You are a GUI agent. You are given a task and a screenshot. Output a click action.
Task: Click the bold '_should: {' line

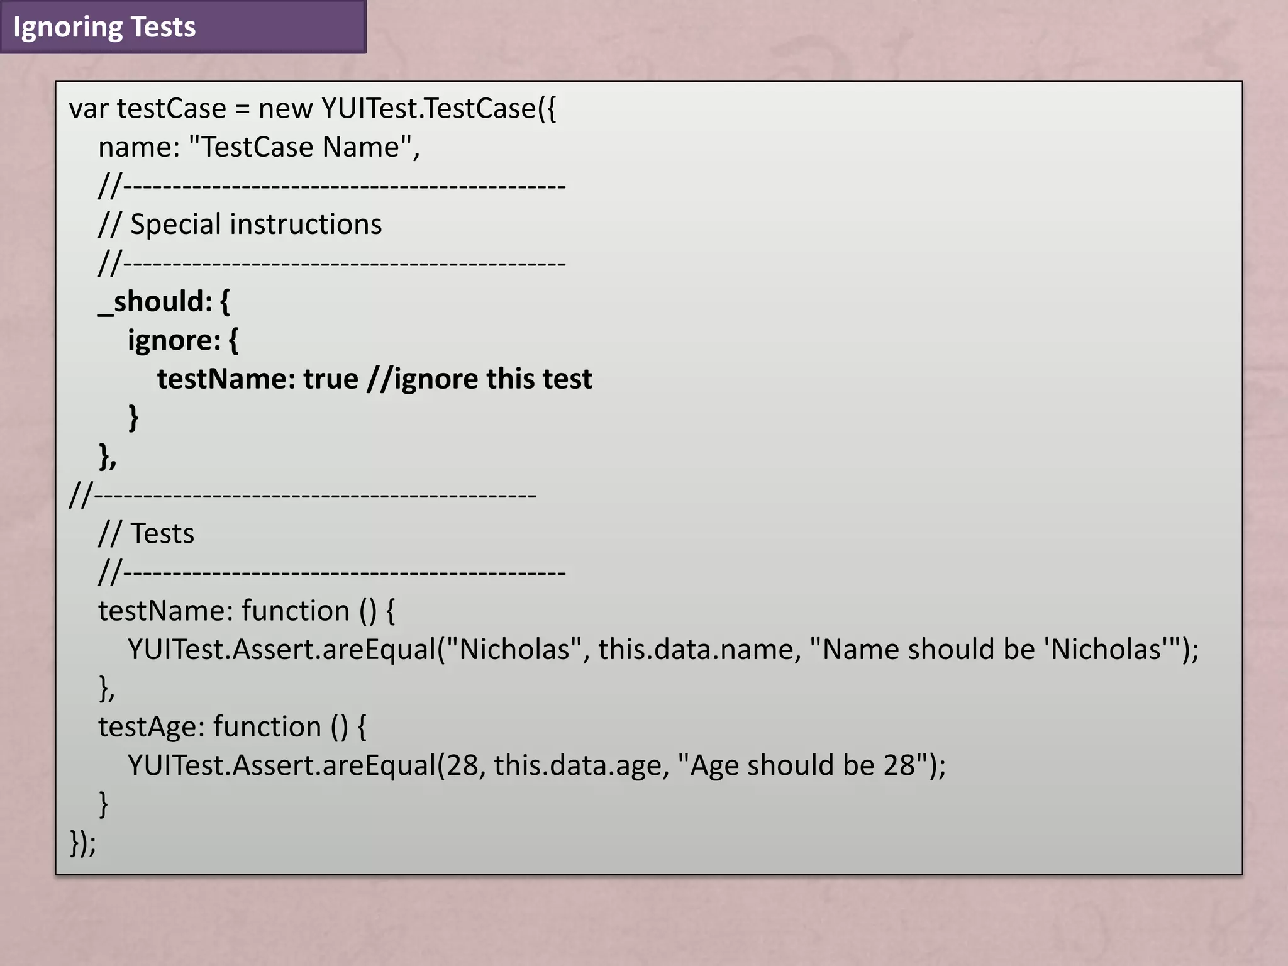165,302
